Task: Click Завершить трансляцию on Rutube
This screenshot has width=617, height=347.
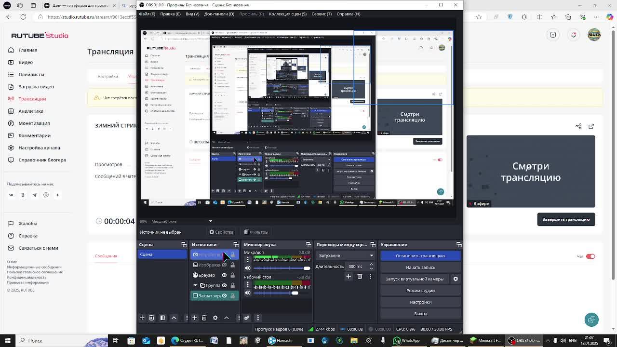Action: click(x=566, y=219)
